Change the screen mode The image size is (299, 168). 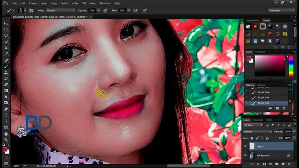pyautogui.click(x=6, y=163)
